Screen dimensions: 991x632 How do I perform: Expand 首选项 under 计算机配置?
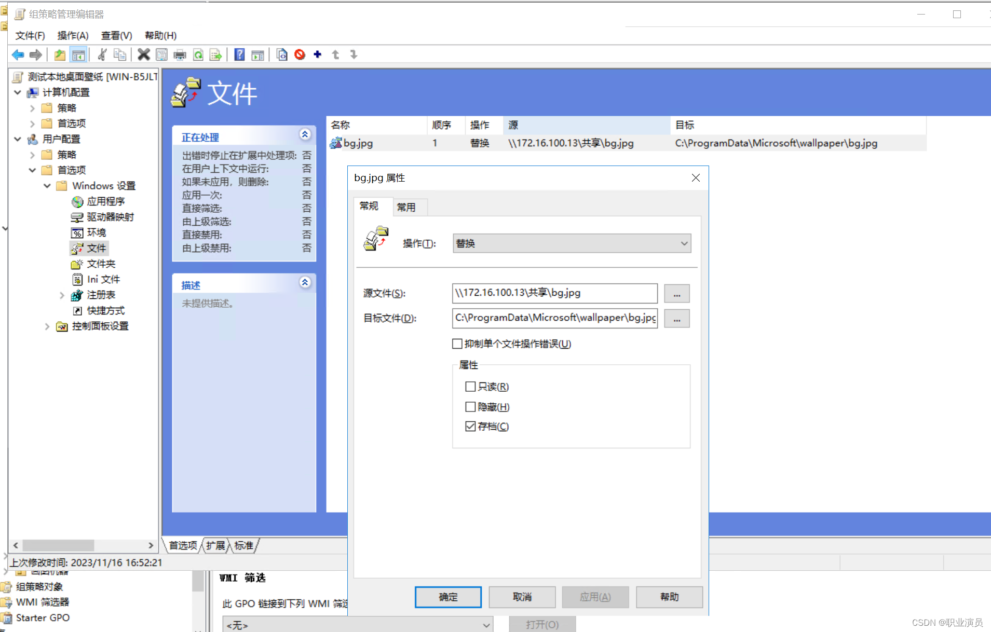pos(32,123)
